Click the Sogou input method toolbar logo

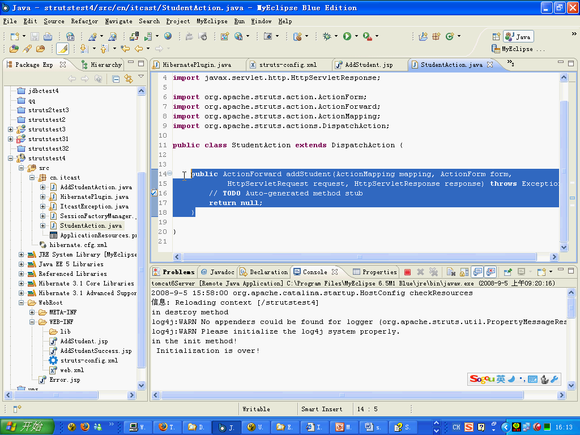482,379
